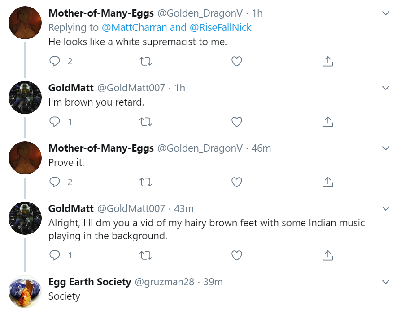Screen dimensions: 401x309
Task: Open tweet menu for GoldMatt 43m tweet
Action: (385, 209)
